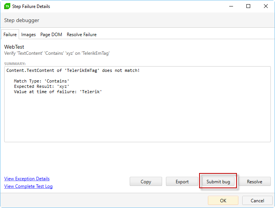This screenshot has height=208, width=275.
Task: Click inside the summary text box
Action: 137,104
